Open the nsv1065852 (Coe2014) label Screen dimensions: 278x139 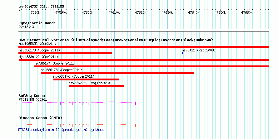tap(37, 44)
